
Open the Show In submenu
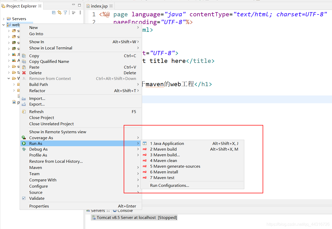click(81, 42)
